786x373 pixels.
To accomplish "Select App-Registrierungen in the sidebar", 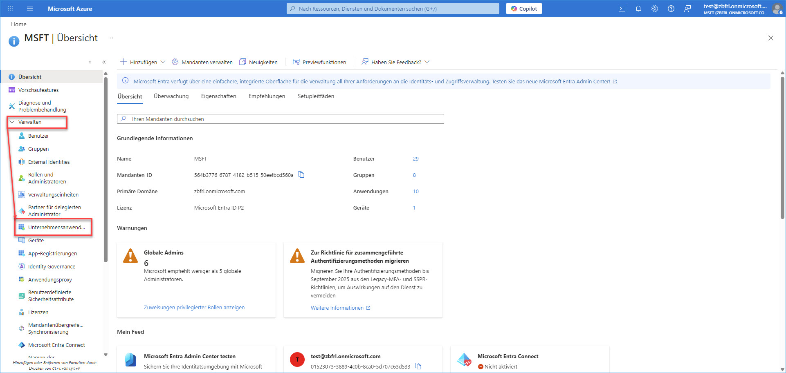I will [x=52, y=253].
